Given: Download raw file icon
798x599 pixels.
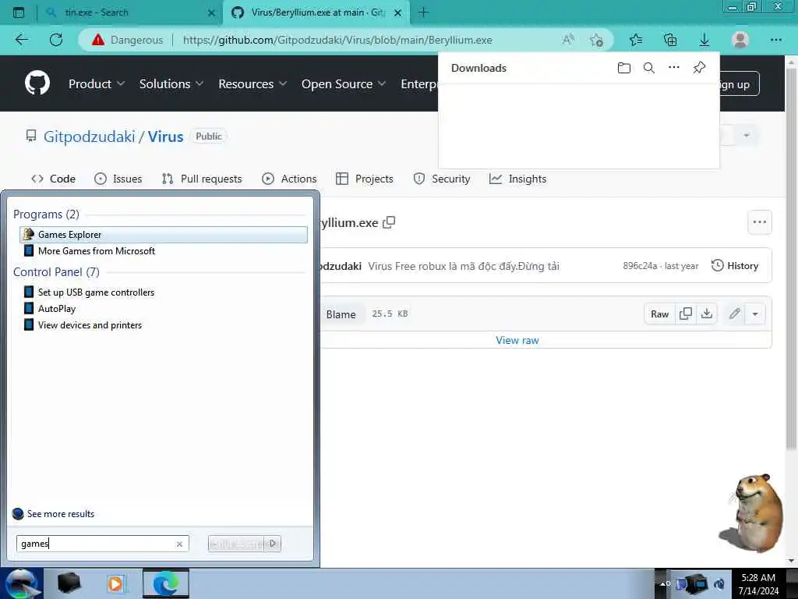Looking at the screenshot, I should coord(706,314).
